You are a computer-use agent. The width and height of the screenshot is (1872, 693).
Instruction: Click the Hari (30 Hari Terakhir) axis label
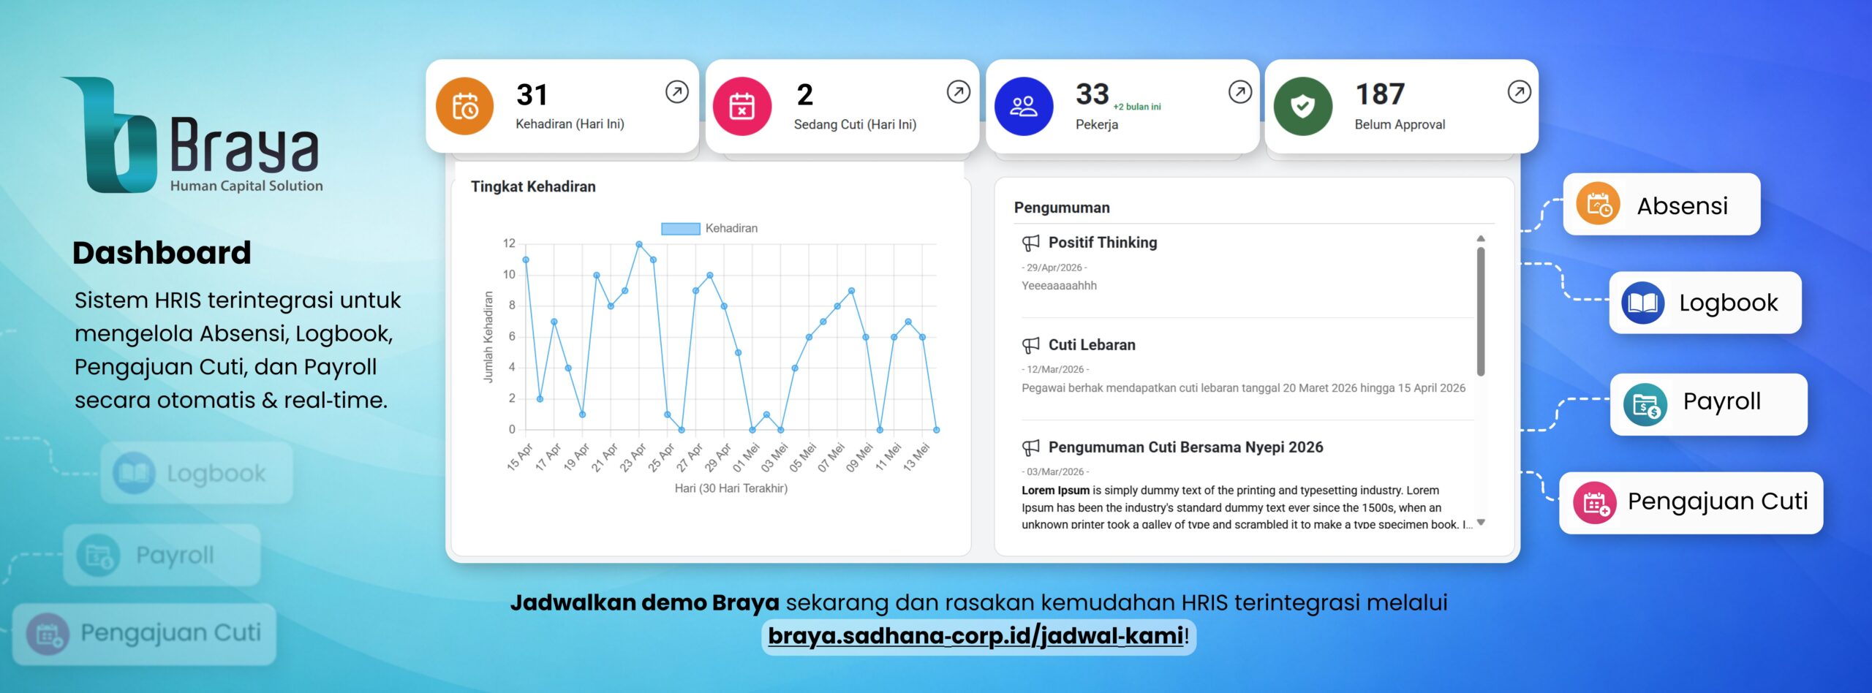(x=731, y=488)
